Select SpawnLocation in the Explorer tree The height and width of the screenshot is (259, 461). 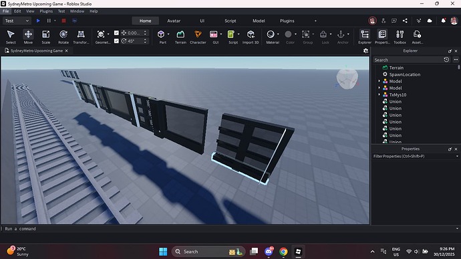point(405,74)
